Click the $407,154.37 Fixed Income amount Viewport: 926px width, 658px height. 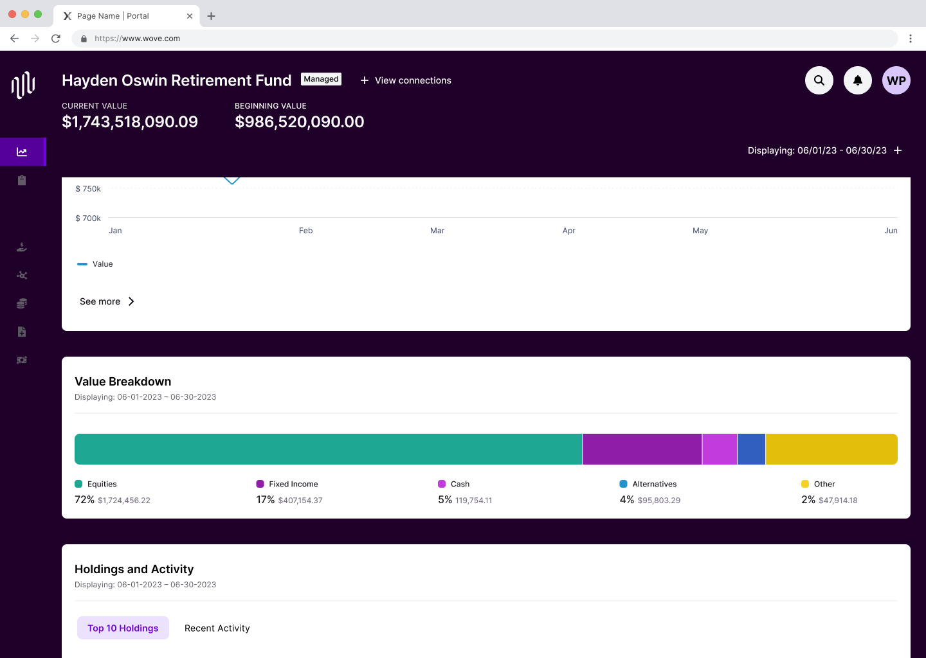(300, 501)
